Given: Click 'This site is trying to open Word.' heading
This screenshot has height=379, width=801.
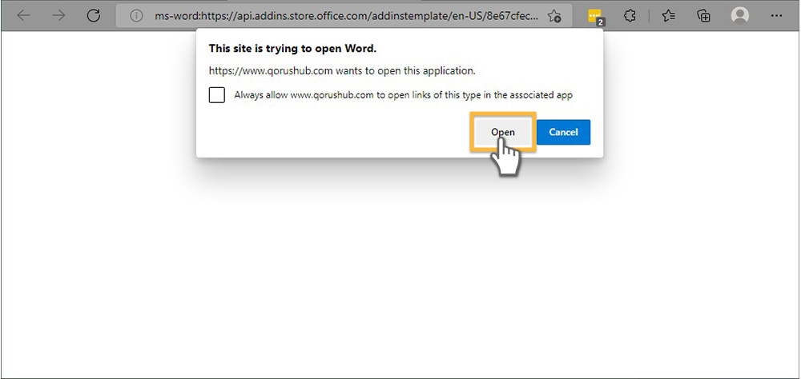Looking at the screenshot, I should coord(292,49).
